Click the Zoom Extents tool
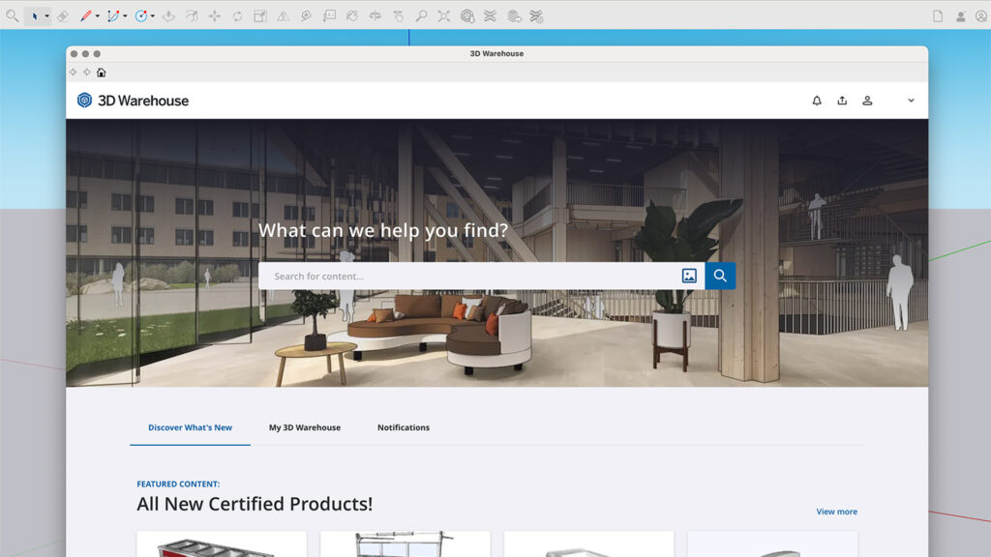Screen dimensions: 991x557 pyautogui.click(x=443, y=15)
